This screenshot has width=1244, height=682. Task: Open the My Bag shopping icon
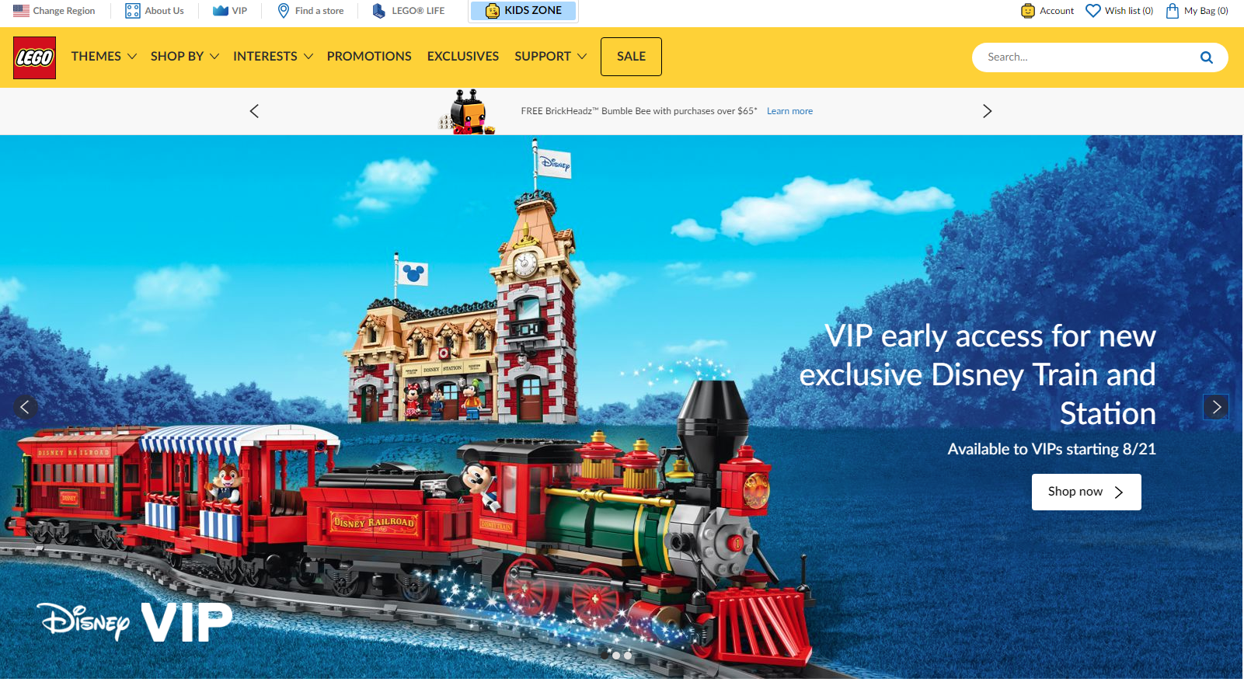pos(1173,11)
